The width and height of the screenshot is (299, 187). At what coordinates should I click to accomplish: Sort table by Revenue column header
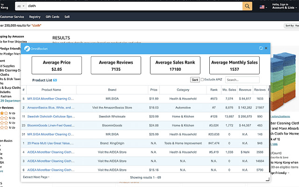click(x=245, y=90)
